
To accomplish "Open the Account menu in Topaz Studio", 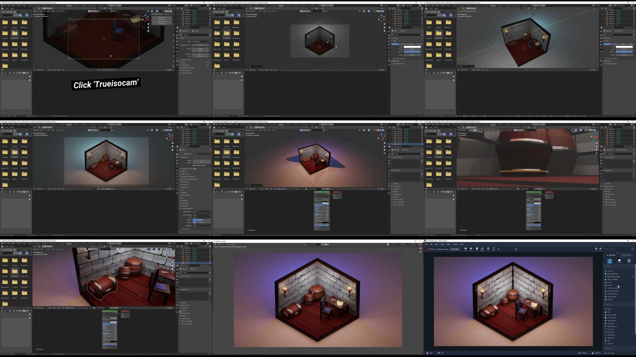I will point(455,244).
